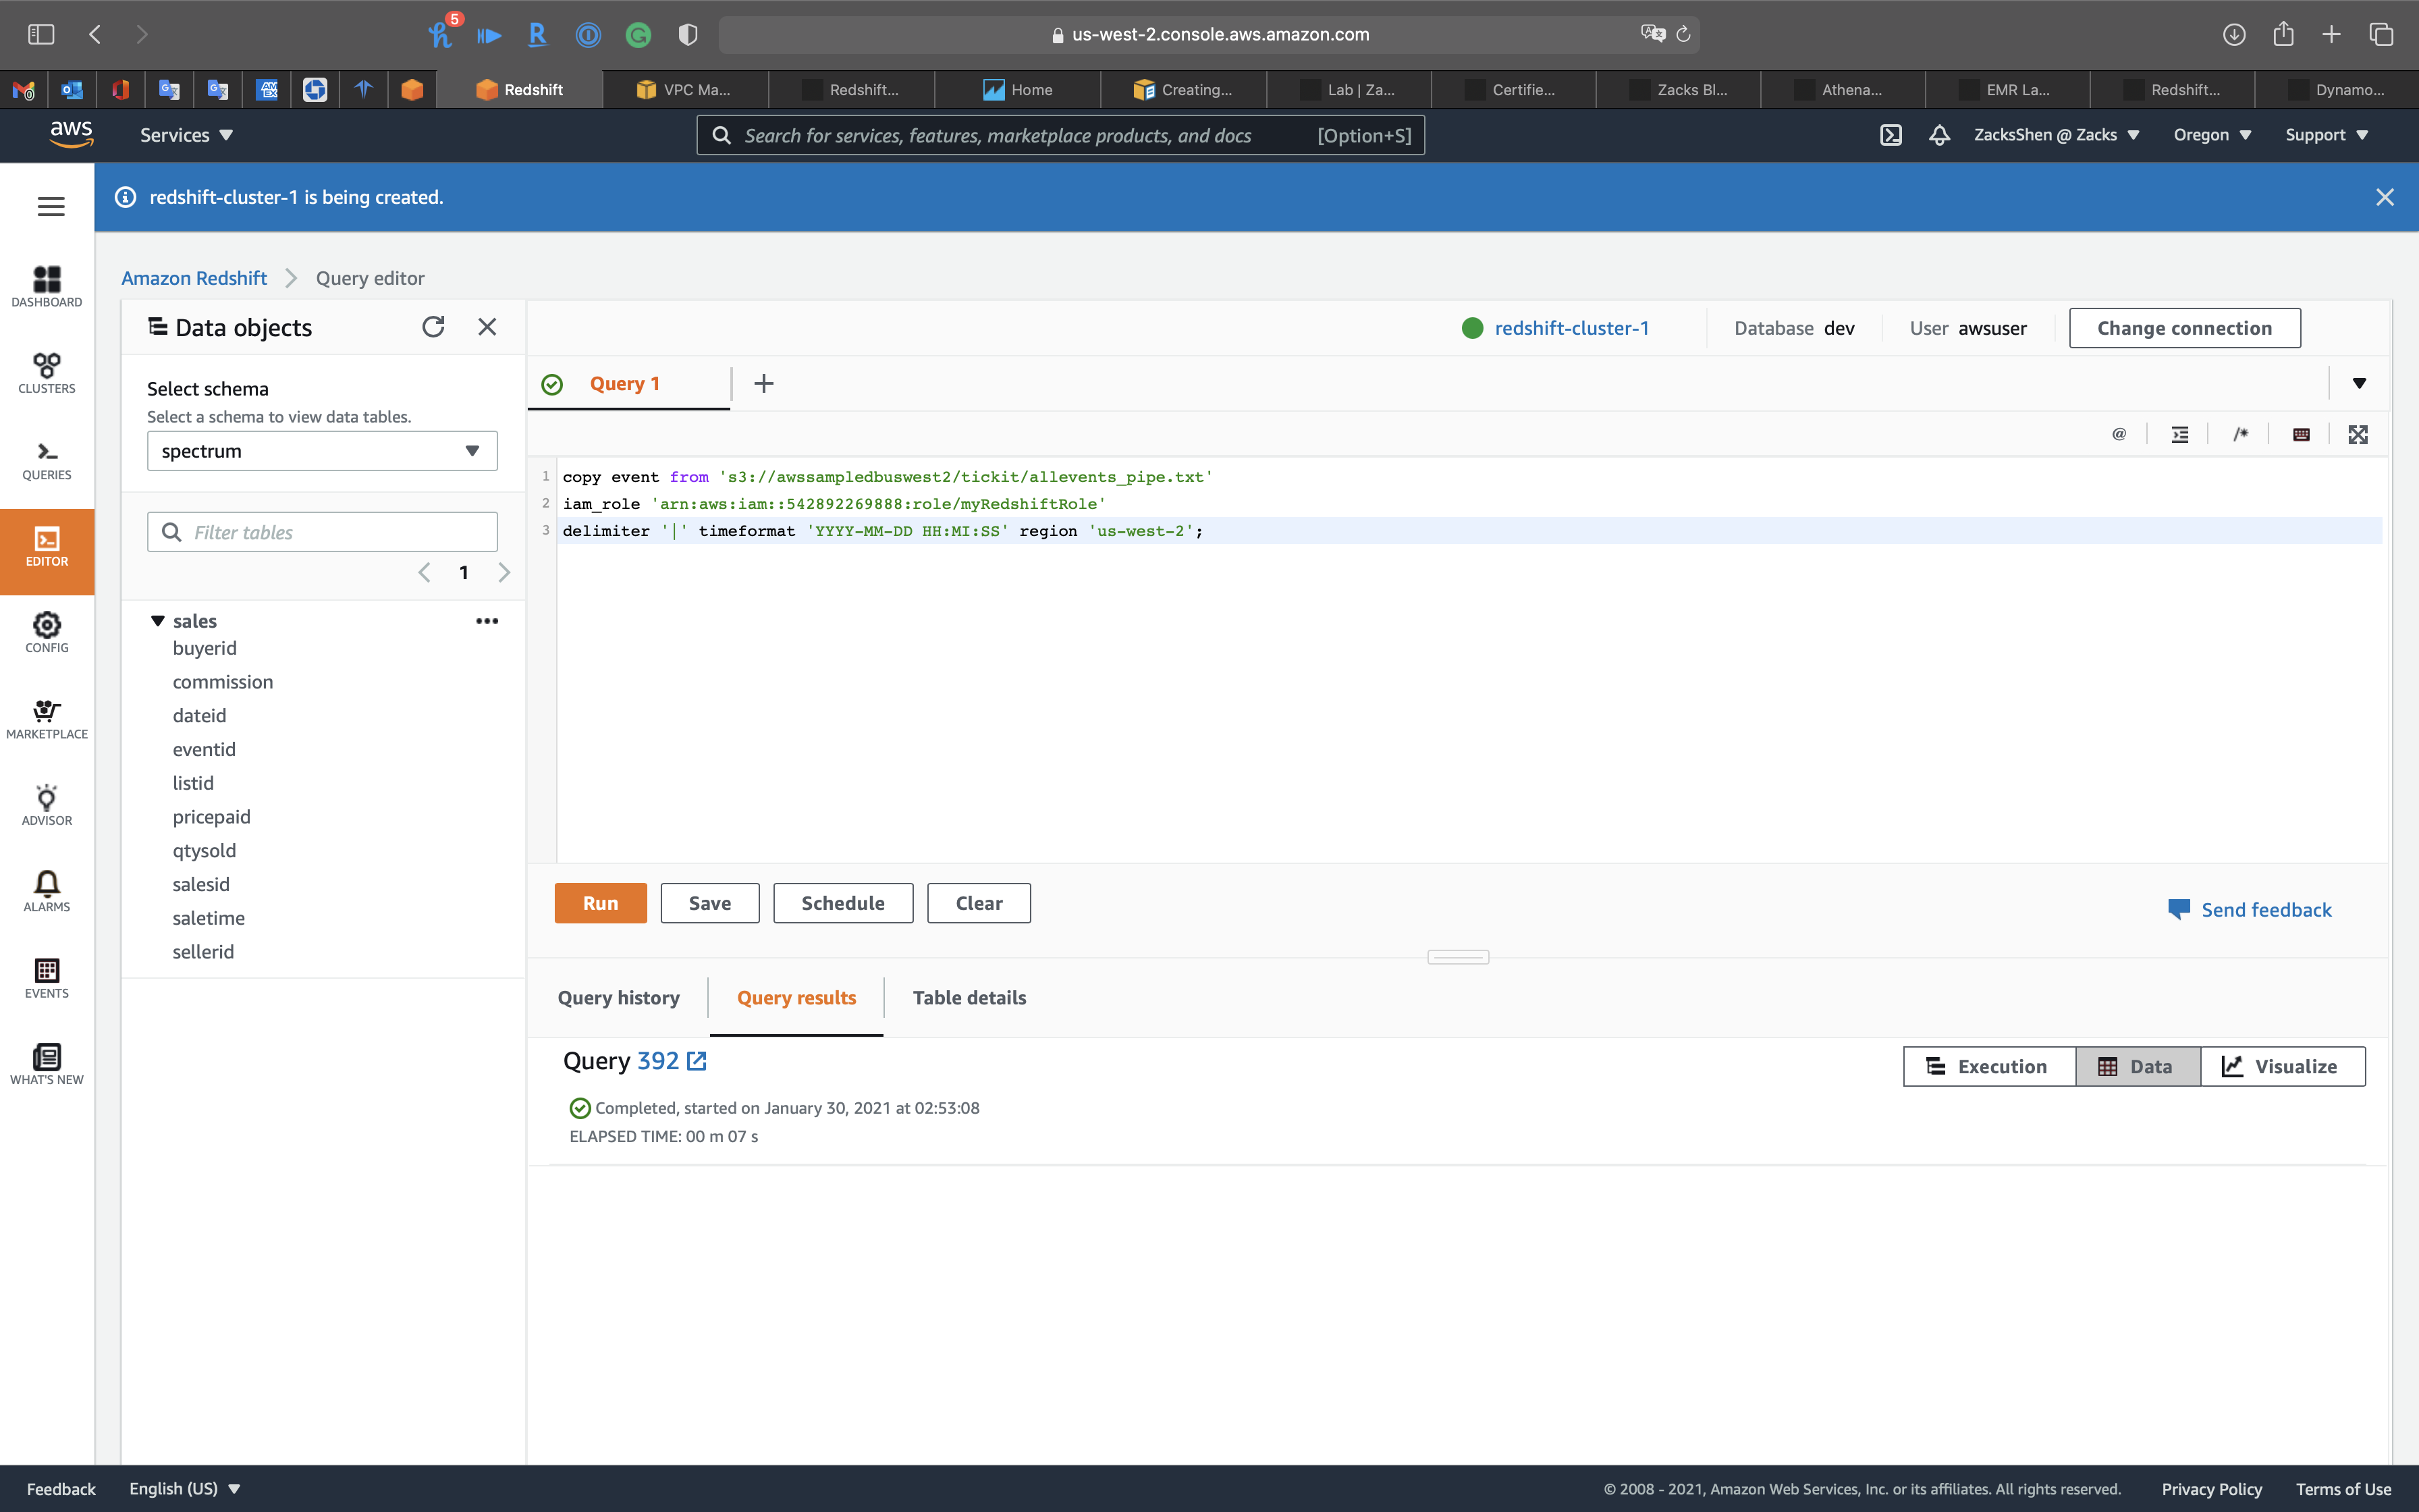Collapse the sales table tree
Screen dimensions: 2419x1512
pyautogui.click(x=158, y=621)
